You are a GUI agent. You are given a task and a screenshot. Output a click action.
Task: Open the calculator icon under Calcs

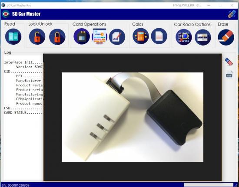click(141, 36)
